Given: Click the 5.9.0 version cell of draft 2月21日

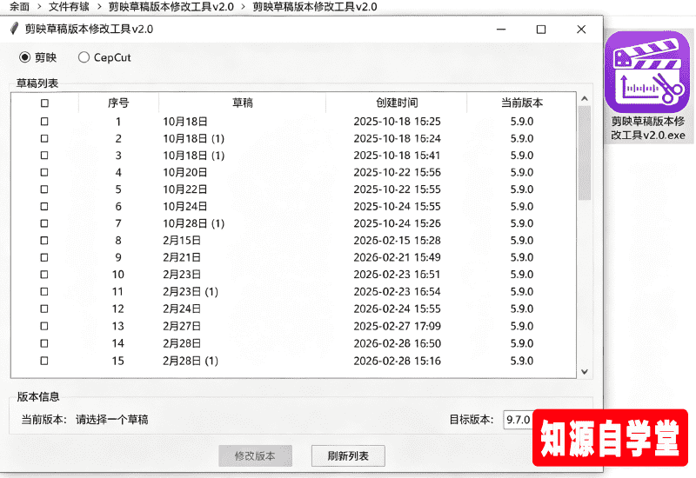Looking at the screenshot, I should point(521,257).
